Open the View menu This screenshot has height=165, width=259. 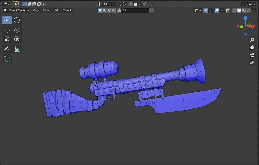pos(36,10)
